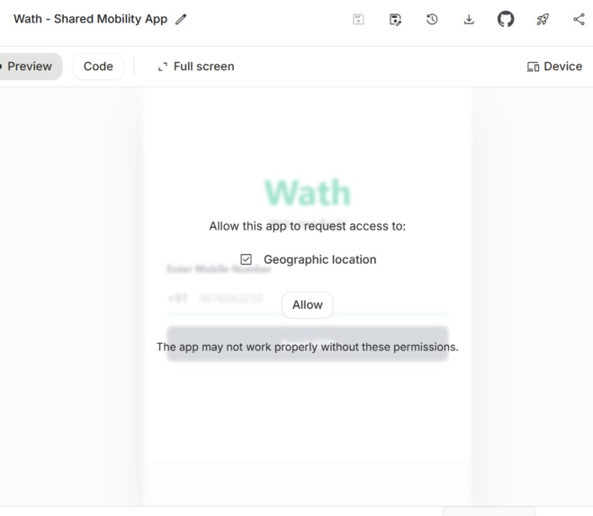Open the save-and-edit checkpoint icon
The image size is (593, 516).
coord(395,19)
